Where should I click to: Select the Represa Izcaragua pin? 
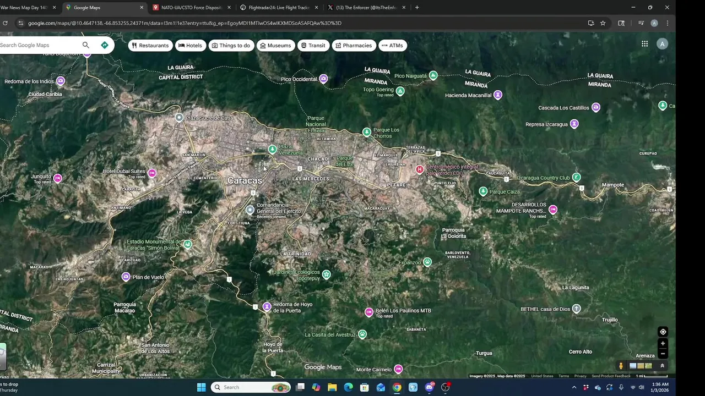click(574, 124)
